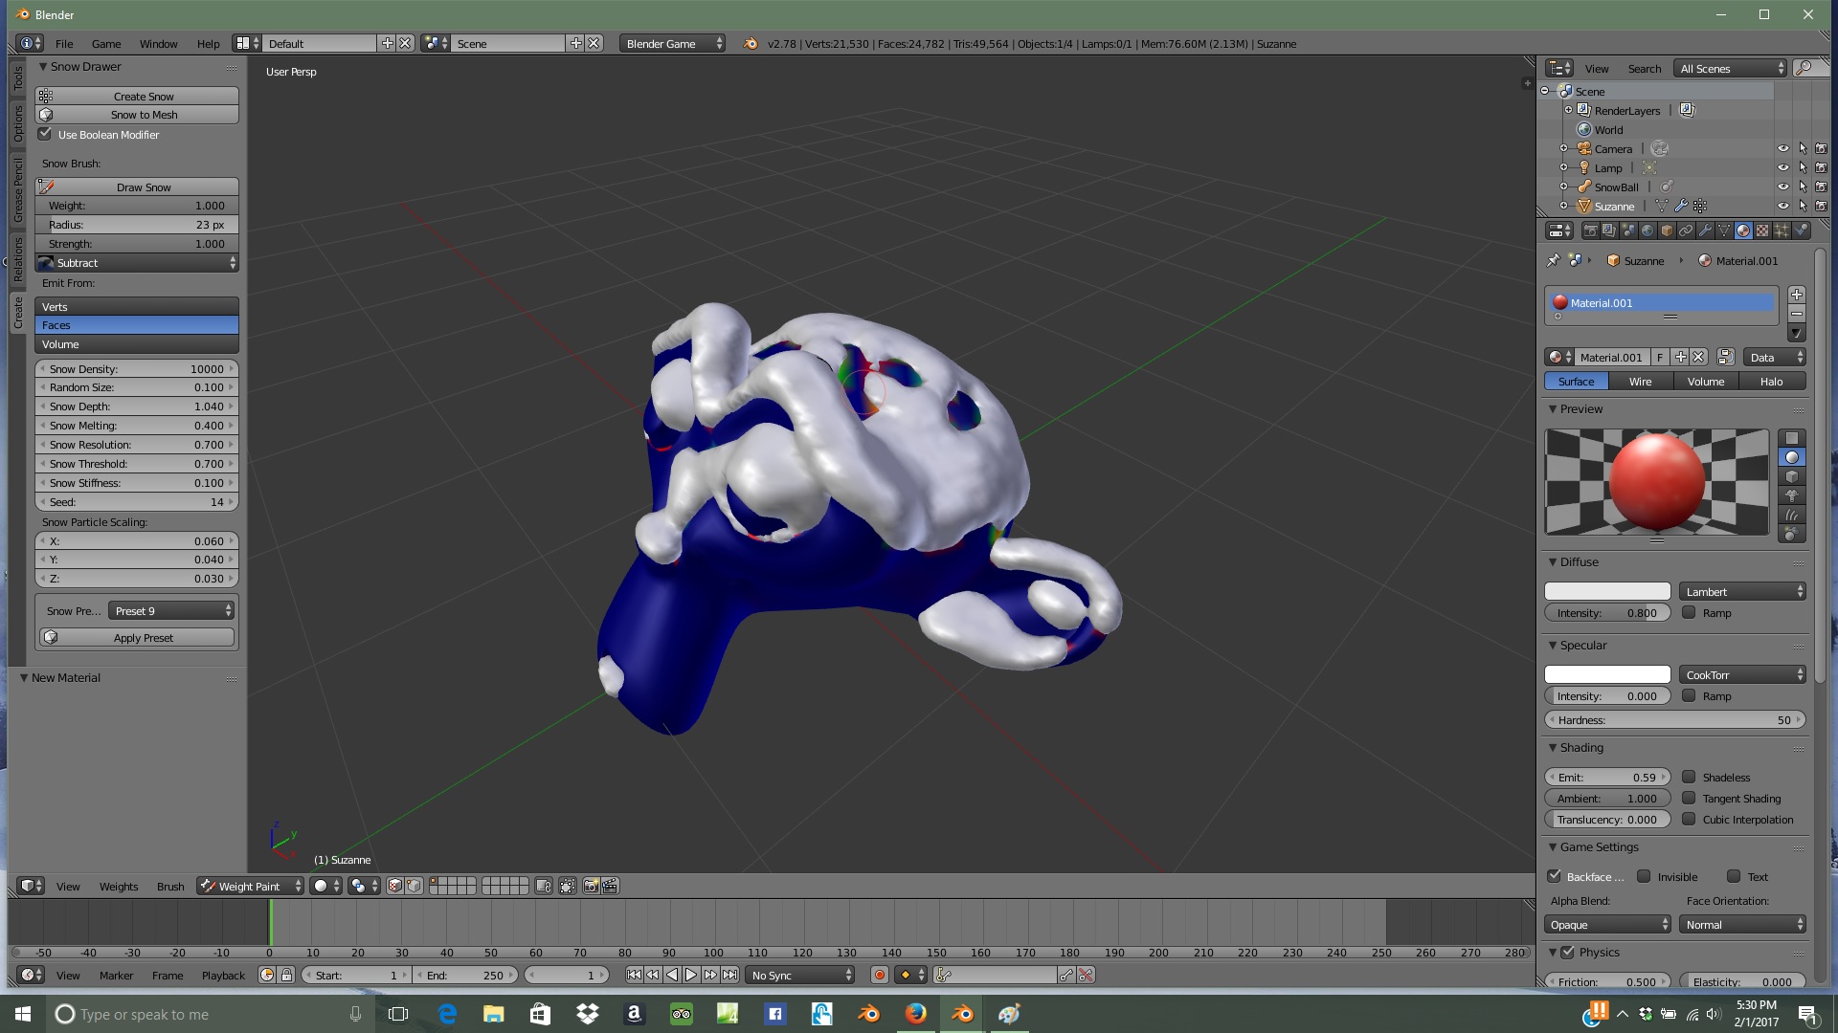The width and height of the screenshot is (1838, 1033).
Task: Click the OpenGL render image camera icon
Action: point(591,886)
